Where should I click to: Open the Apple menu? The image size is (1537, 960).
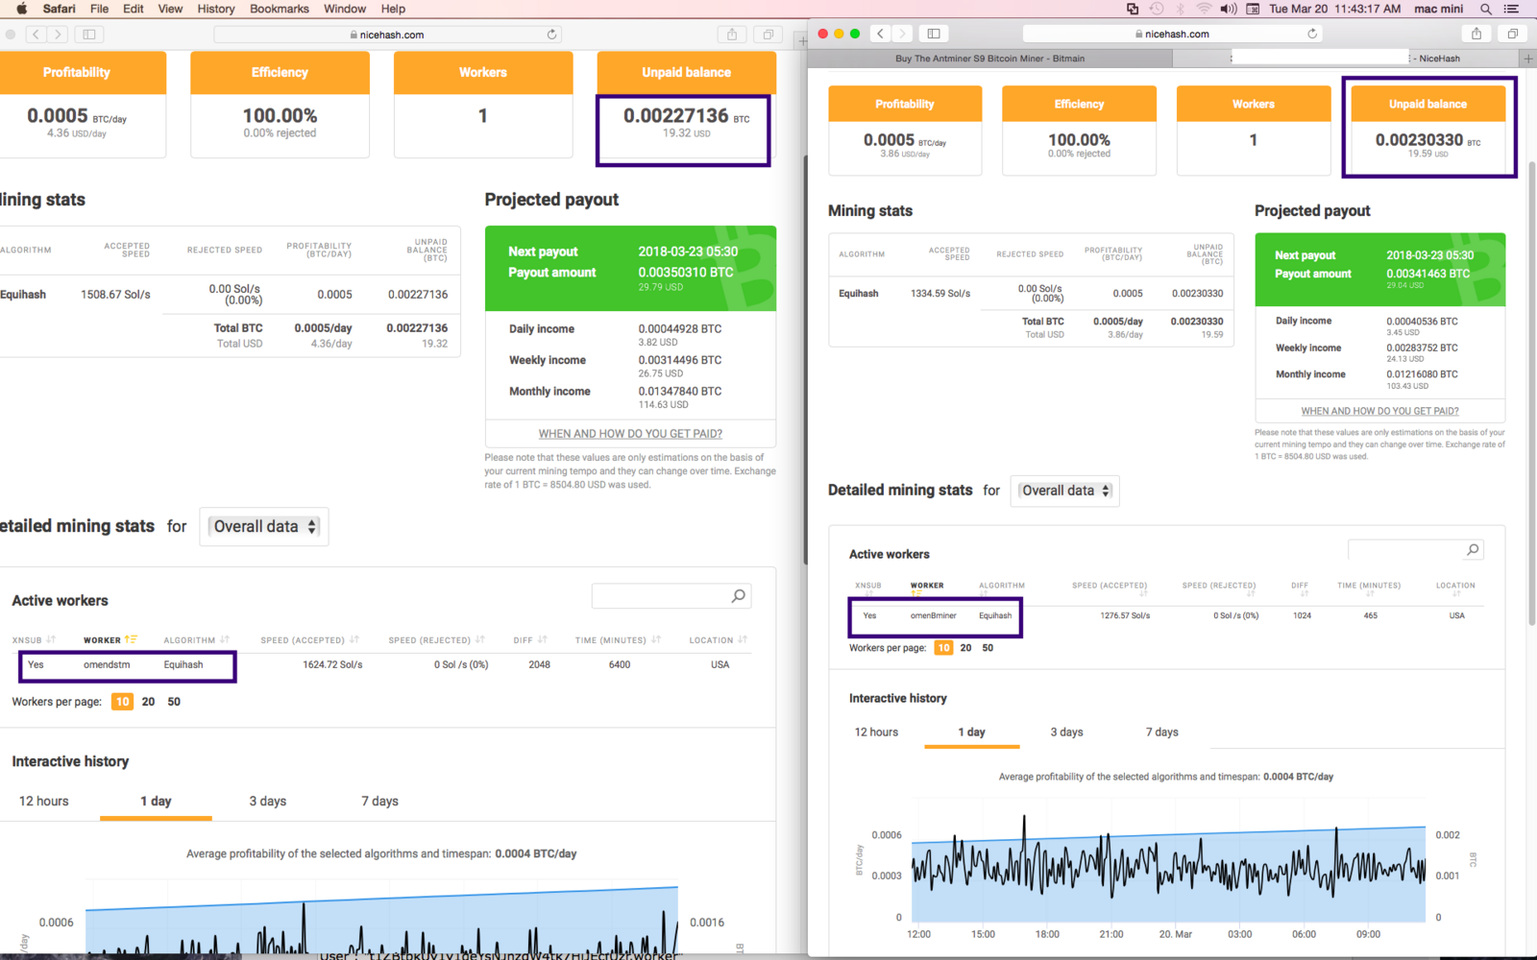point(21,9)
